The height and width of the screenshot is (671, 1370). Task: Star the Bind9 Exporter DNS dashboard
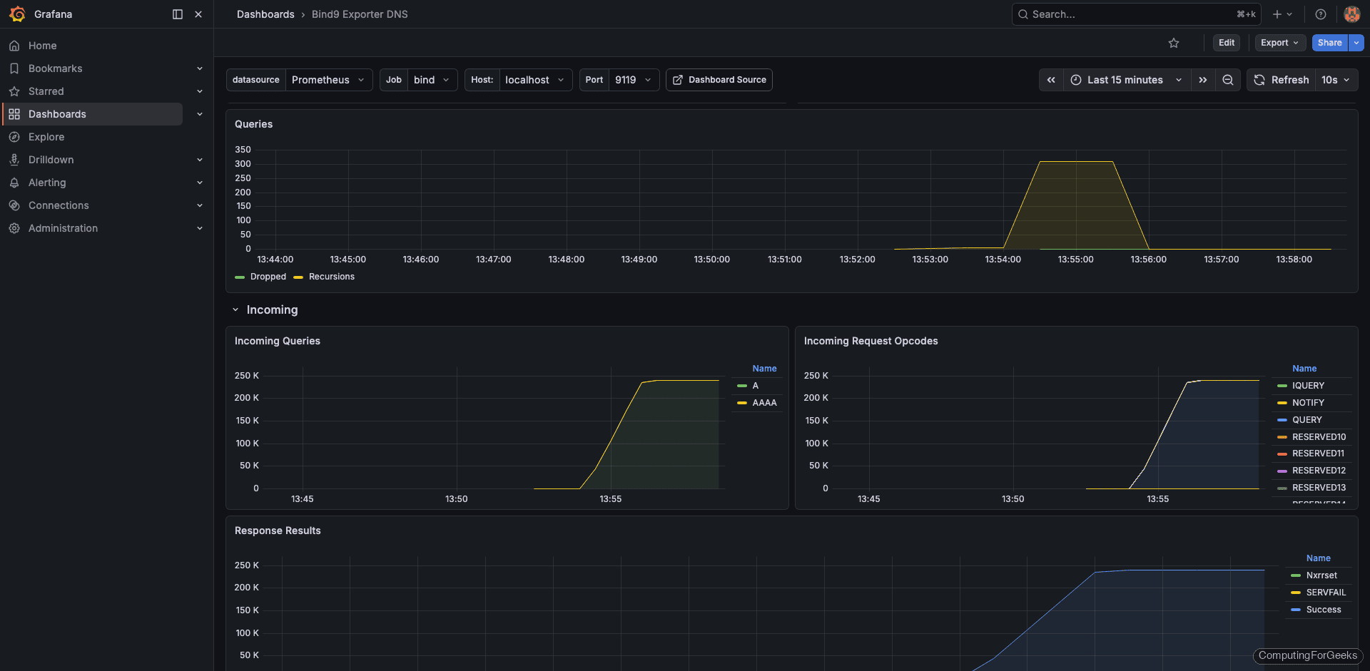point(1174,43)
